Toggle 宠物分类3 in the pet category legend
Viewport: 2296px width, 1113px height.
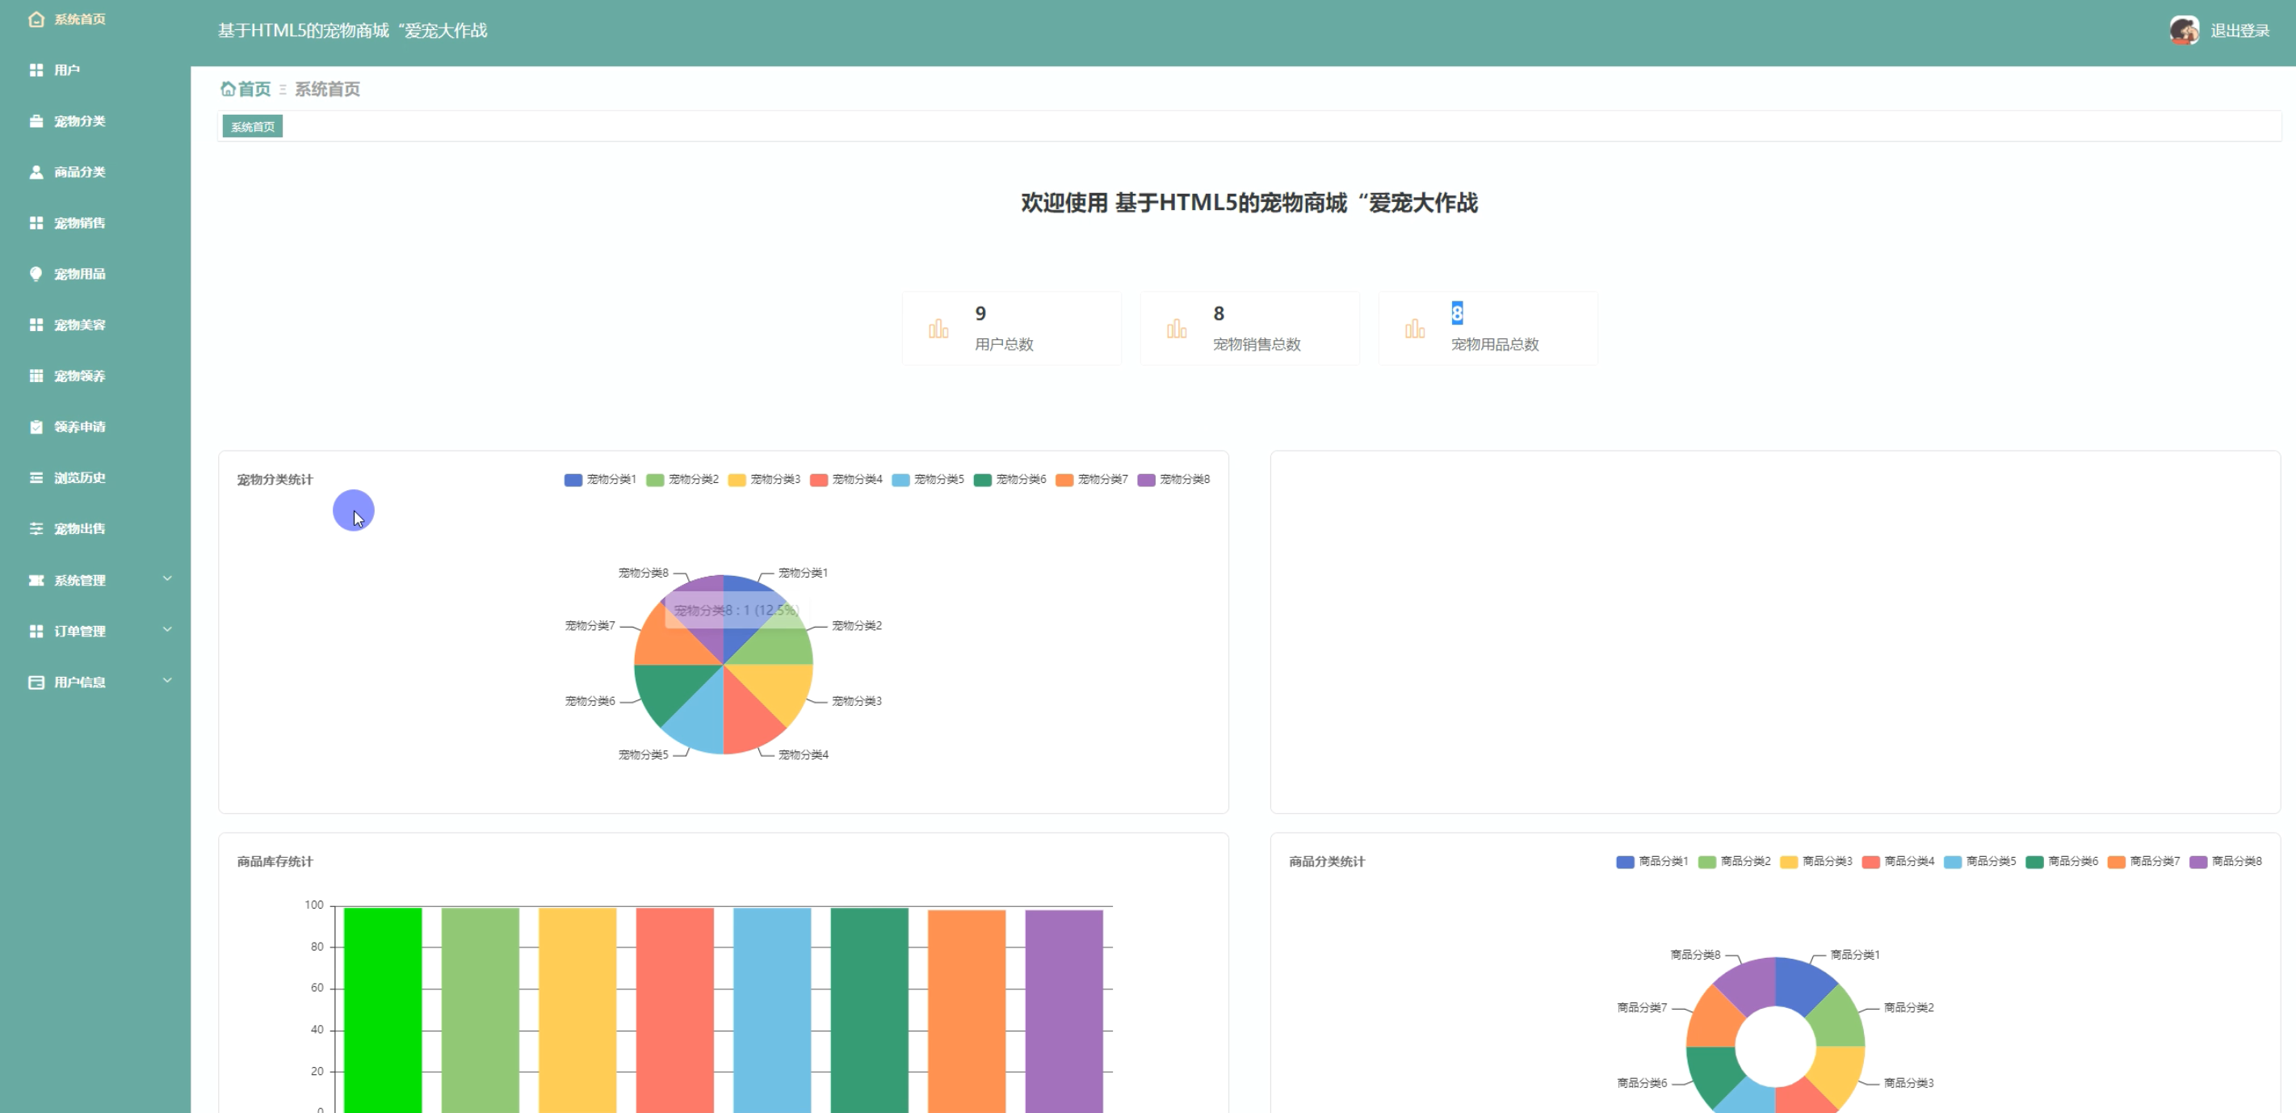(764, 480)
